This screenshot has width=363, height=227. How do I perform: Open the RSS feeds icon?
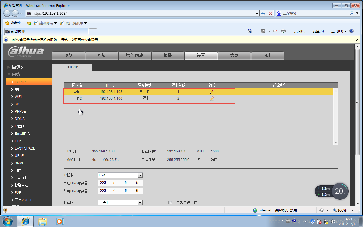pyautogui.click(x=263, y=31)
